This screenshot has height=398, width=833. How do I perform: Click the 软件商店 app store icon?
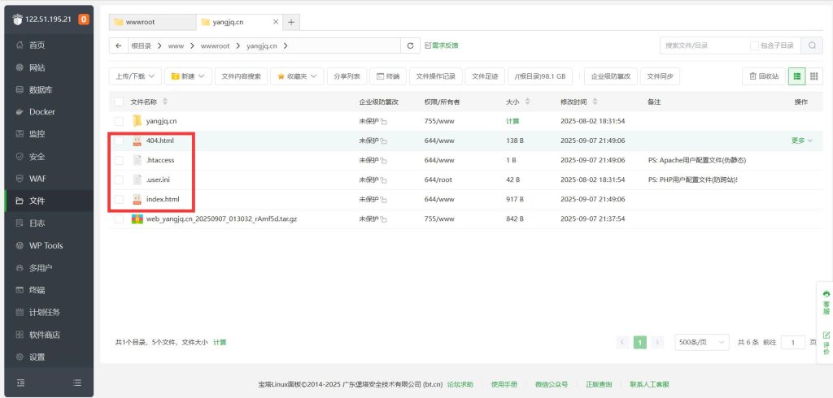click(x=20, y=335)
